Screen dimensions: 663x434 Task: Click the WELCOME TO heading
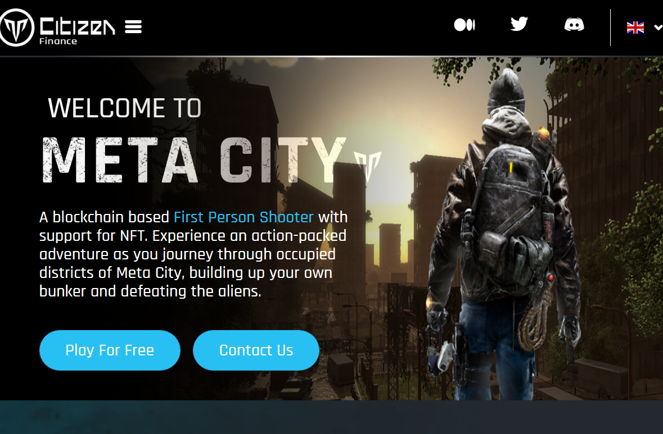(125, 108)
